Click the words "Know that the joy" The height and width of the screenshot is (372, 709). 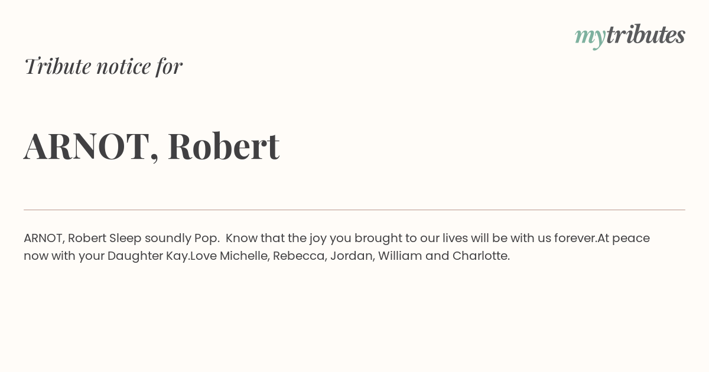point(276,239)
